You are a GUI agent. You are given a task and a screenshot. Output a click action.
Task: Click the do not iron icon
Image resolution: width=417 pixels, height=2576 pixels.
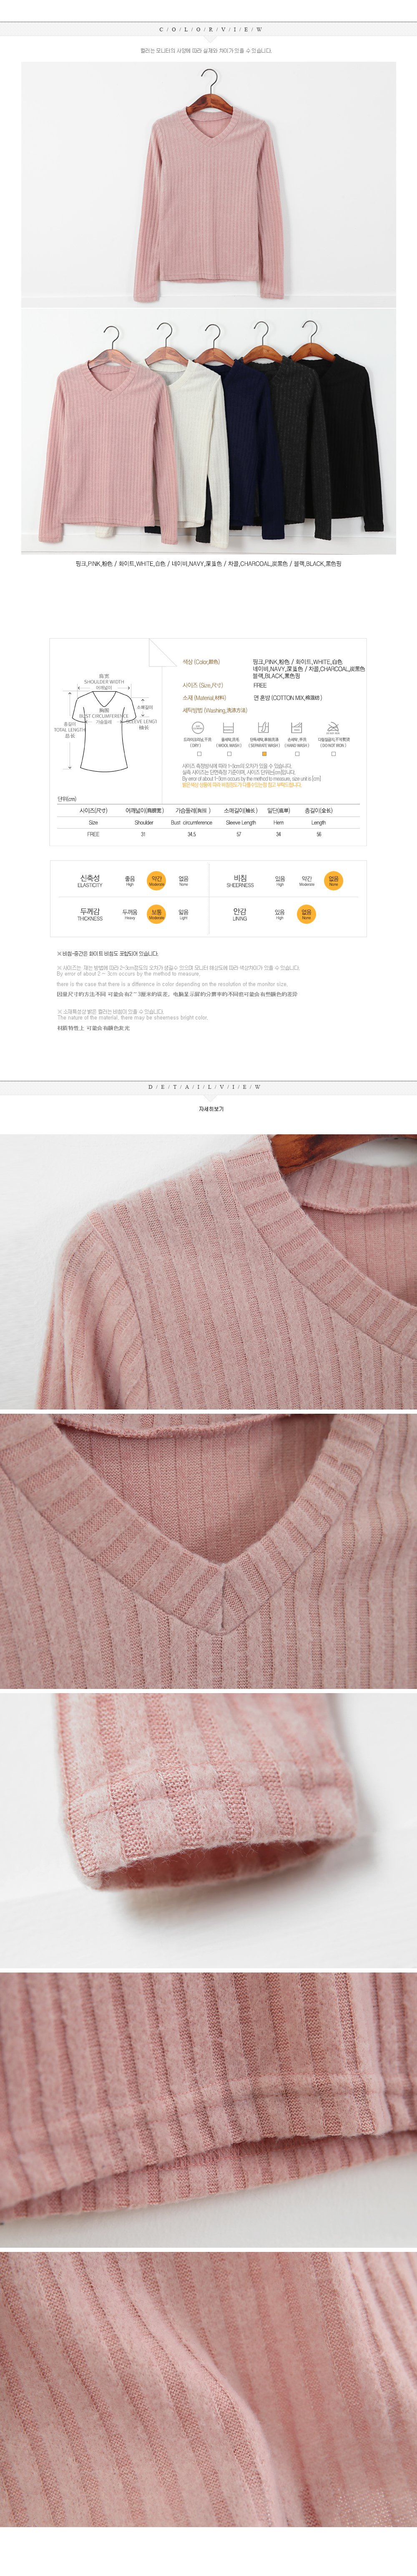tap(333, 728)
